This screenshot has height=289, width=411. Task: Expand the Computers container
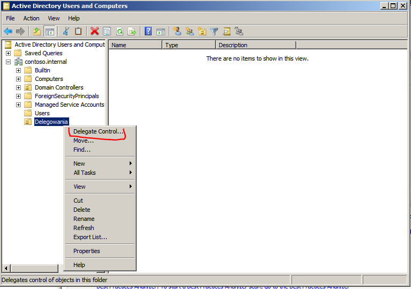click(18, 79)
